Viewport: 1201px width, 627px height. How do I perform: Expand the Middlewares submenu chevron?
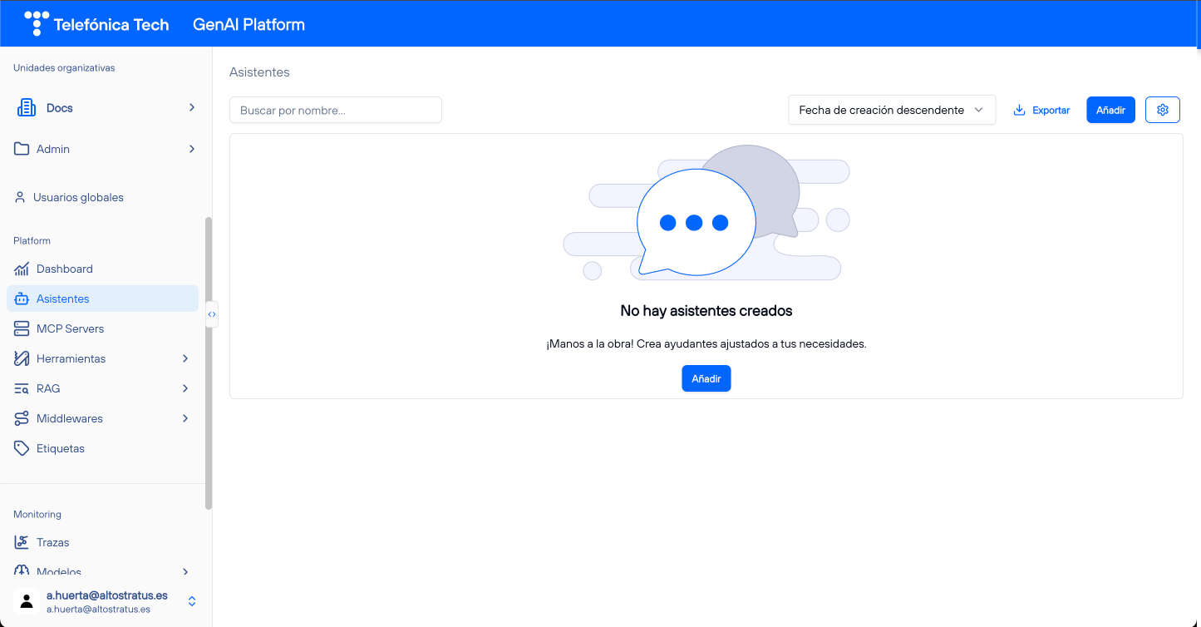[185, 419]
